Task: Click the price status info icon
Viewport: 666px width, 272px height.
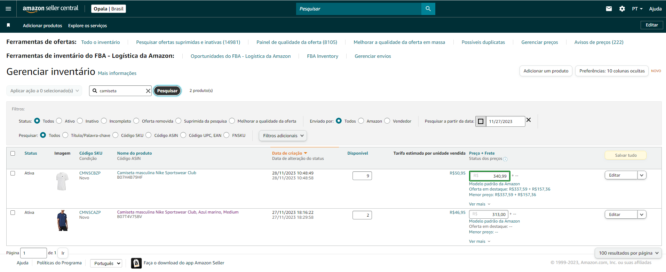Action: (505, 159)
